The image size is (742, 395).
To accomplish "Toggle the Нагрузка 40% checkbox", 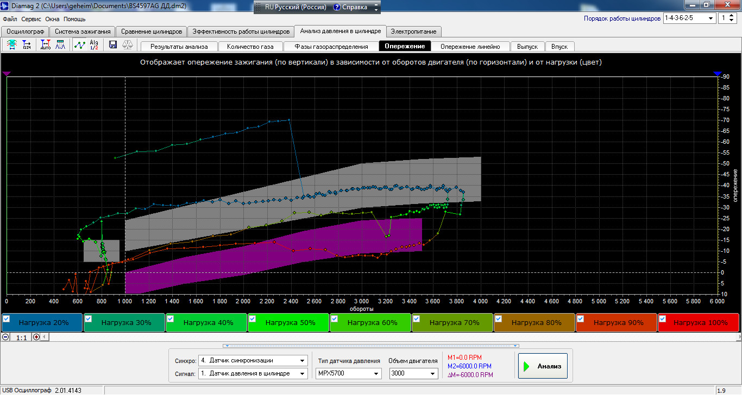I will click(171, 318).
